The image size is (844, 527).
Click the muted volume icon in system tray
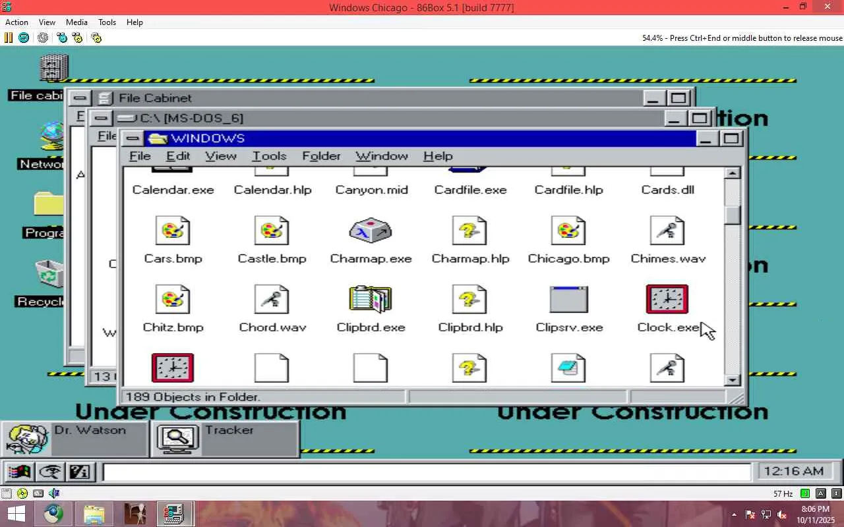pos(782,514)
